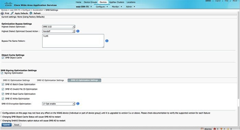This screenshot has width=240, height=130.
Task: Open help for Highest Dialect Exceed Action
Action: pos(78,31)
